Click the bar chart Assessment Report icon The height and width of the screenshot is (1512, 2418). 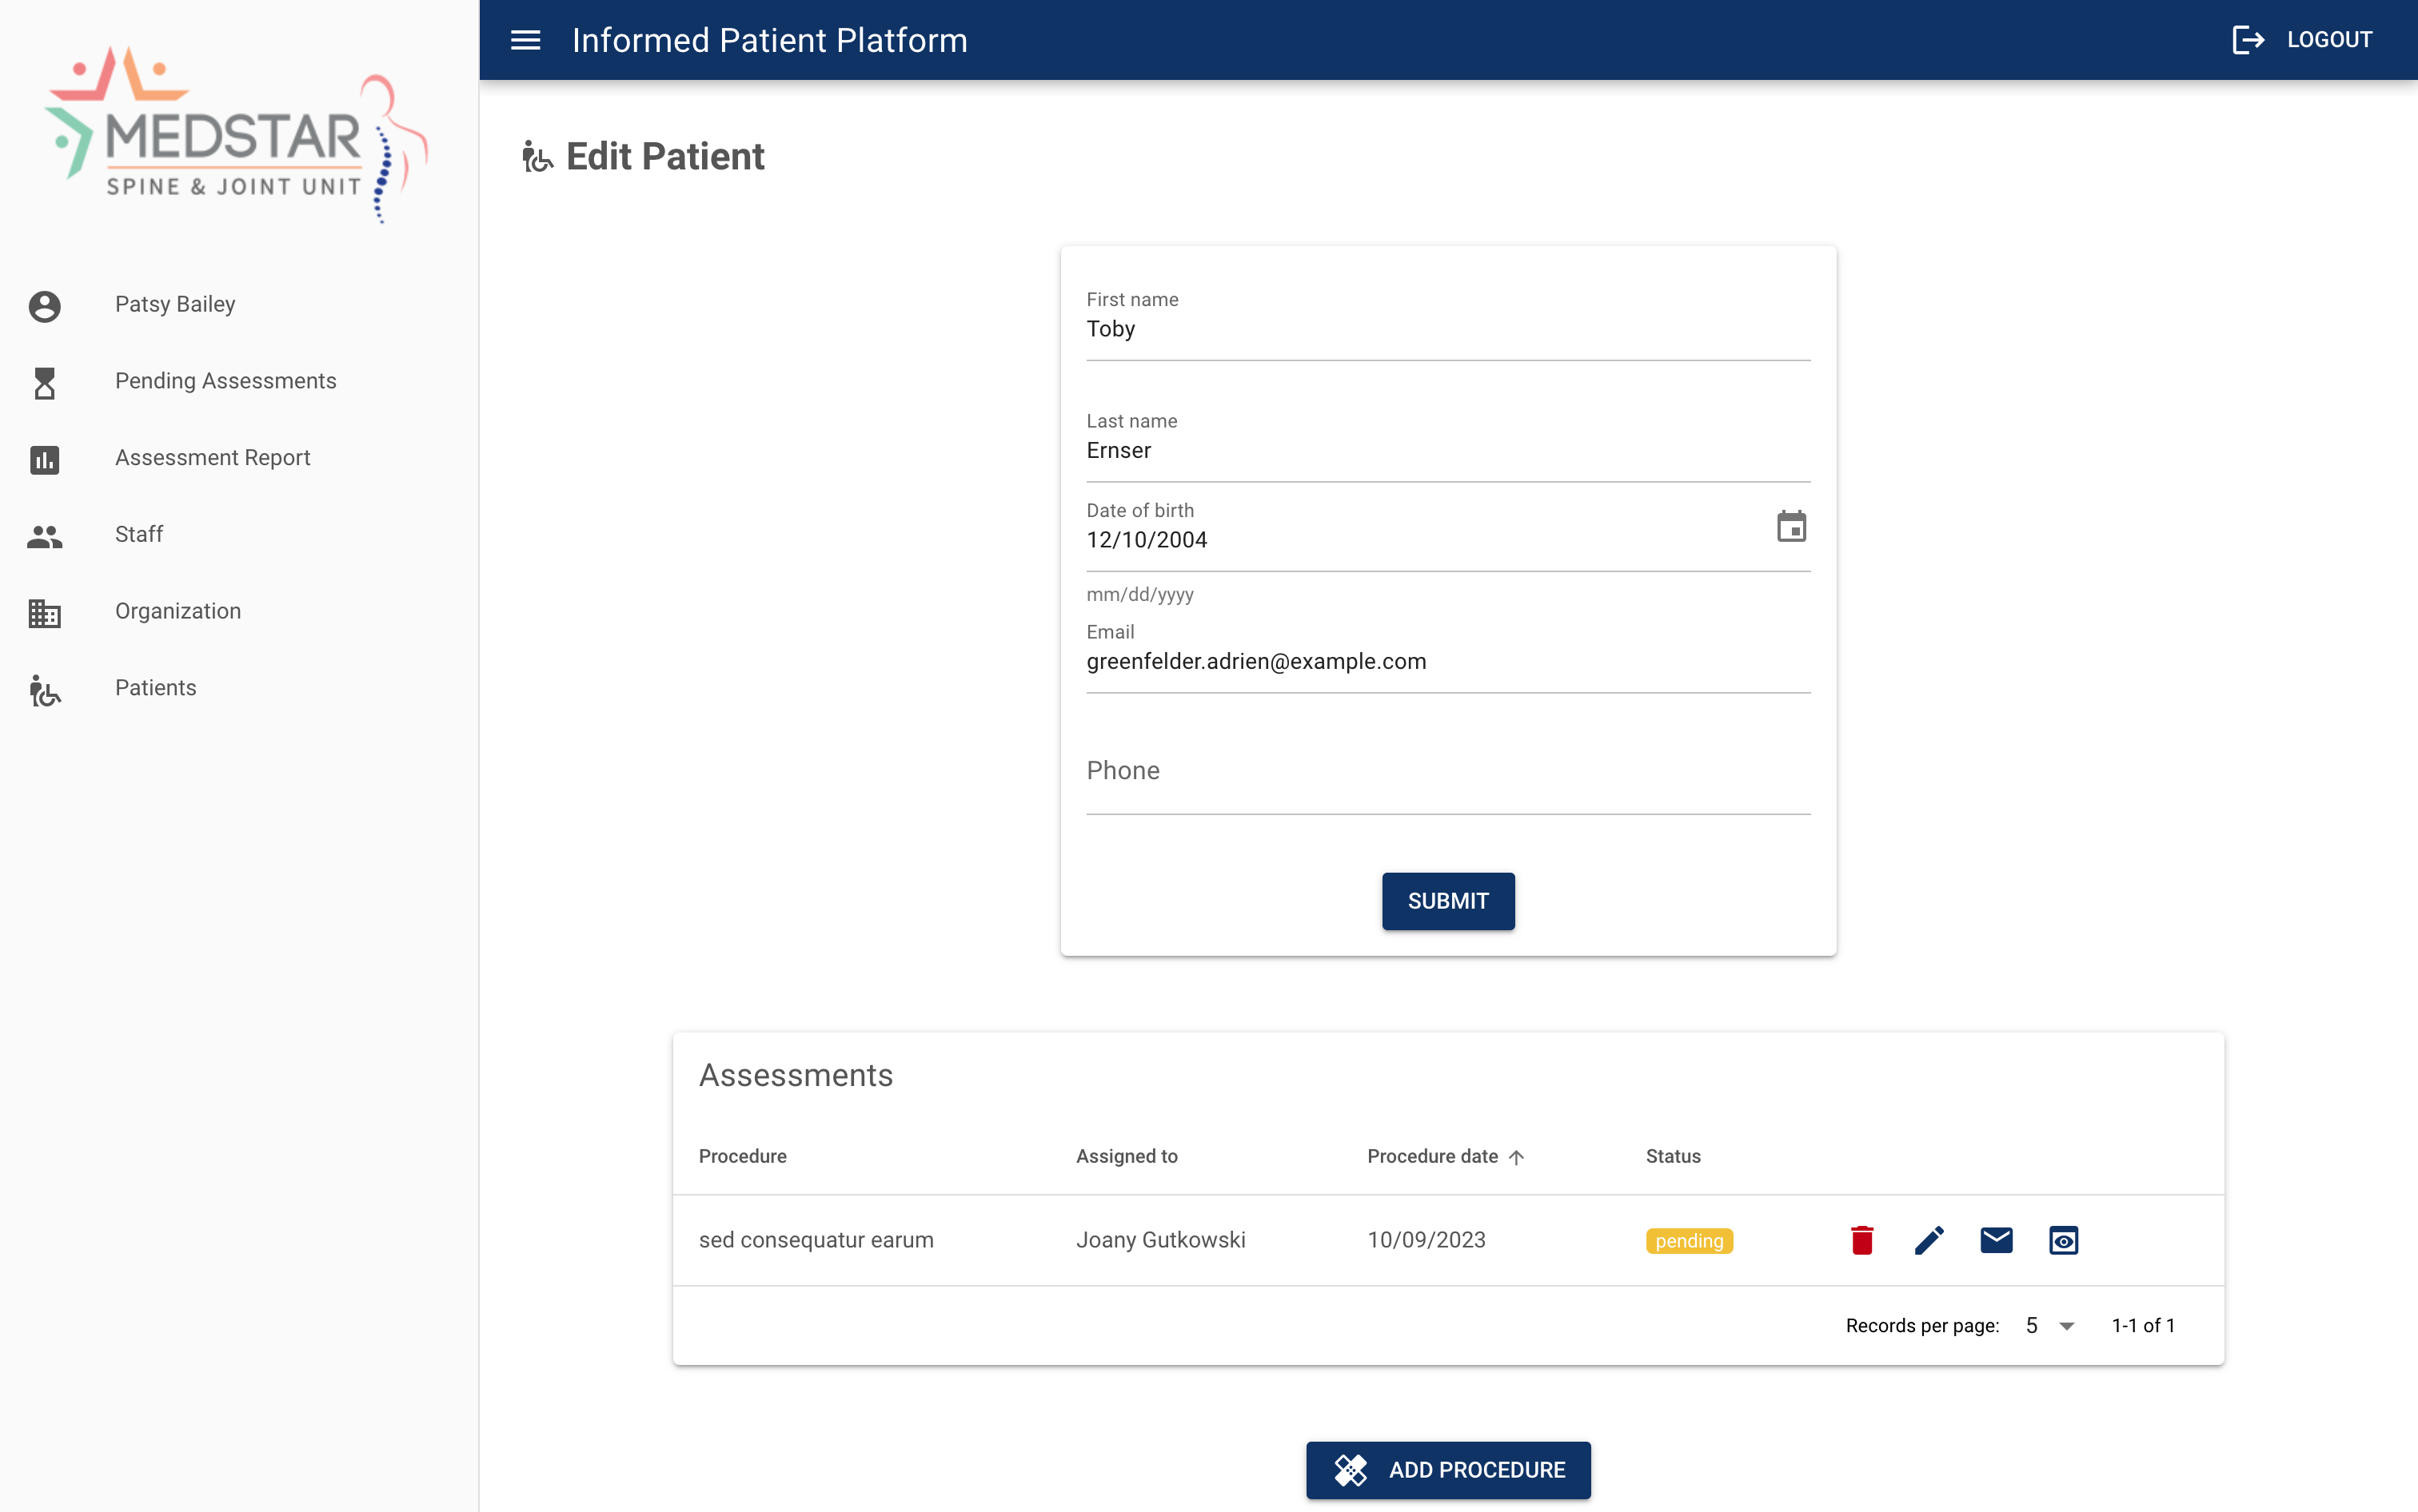point(44,460)
